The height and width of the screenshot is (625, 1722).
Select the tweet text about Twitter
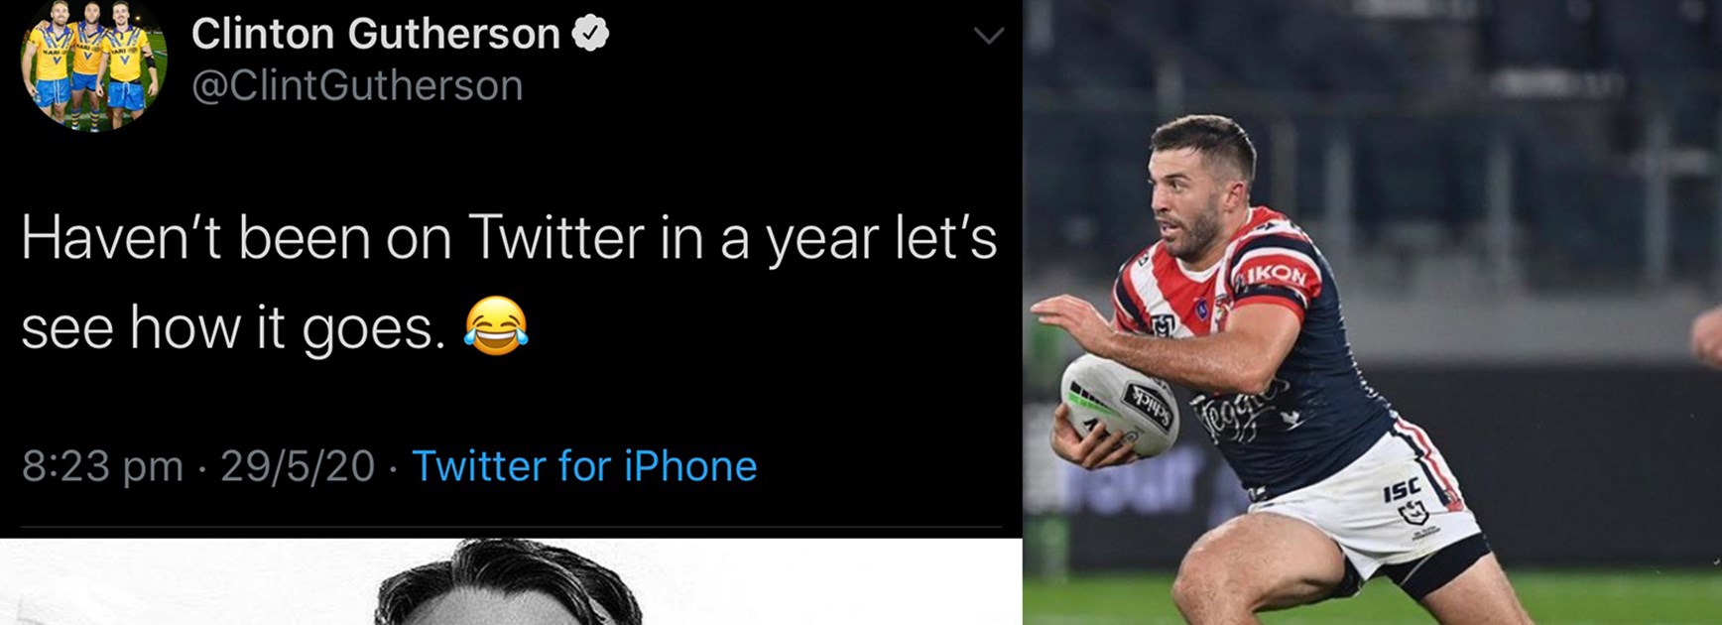tap(508, 281)
